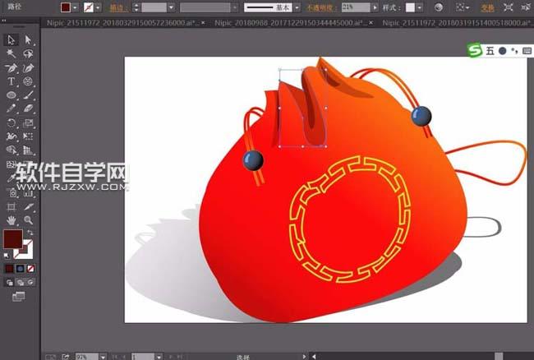Select the Pen tool
Image resolution: width=534 pixels, height=360 pixels.
[x=12, y=67]
